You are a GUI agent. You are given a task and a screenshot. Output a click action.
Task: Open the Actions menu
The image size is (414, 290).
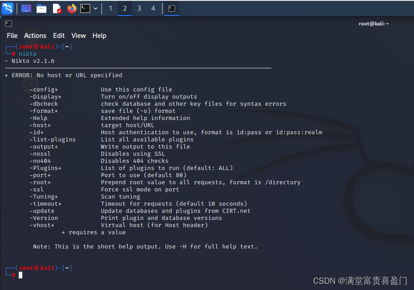(35, 36)
